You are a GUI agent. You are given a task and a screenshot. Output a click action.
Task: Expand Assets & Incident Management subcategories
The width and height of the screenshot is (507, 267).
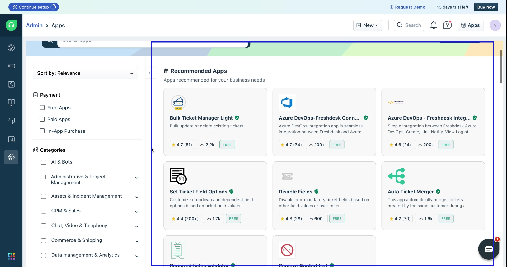[137, 197]
